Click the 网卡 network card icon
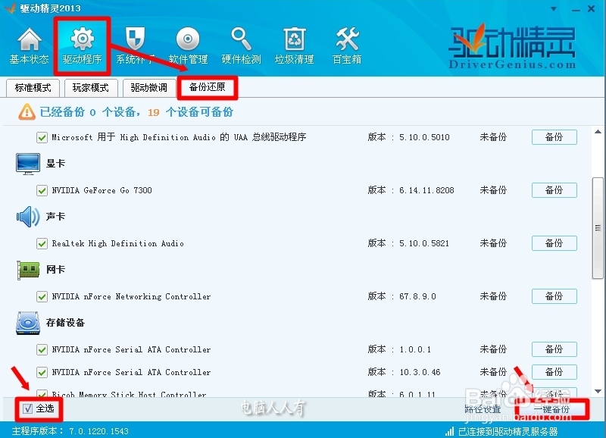 coord(28,270)
